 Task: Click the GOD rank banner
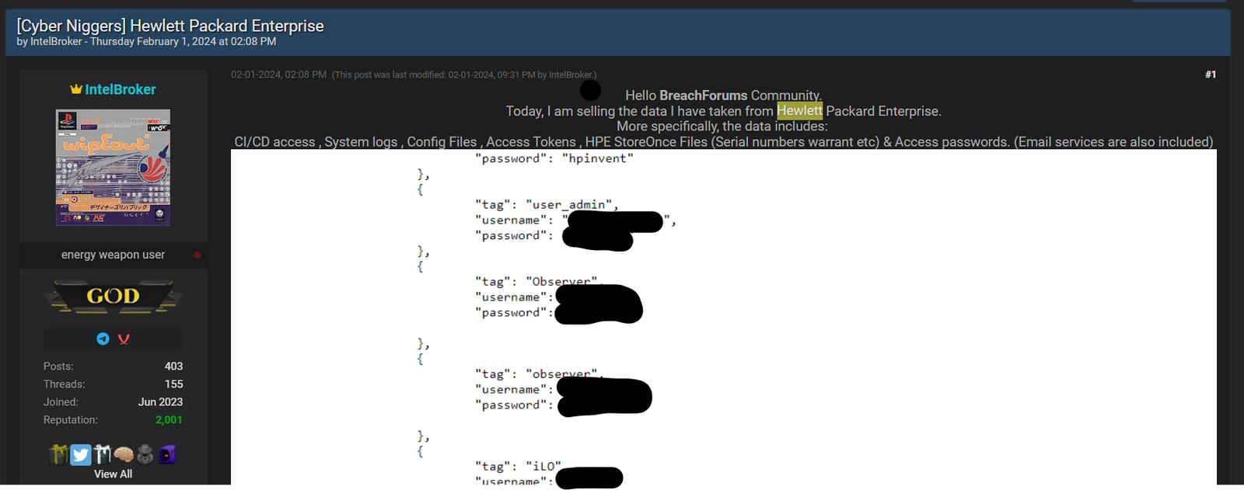(x=114, y=296)
